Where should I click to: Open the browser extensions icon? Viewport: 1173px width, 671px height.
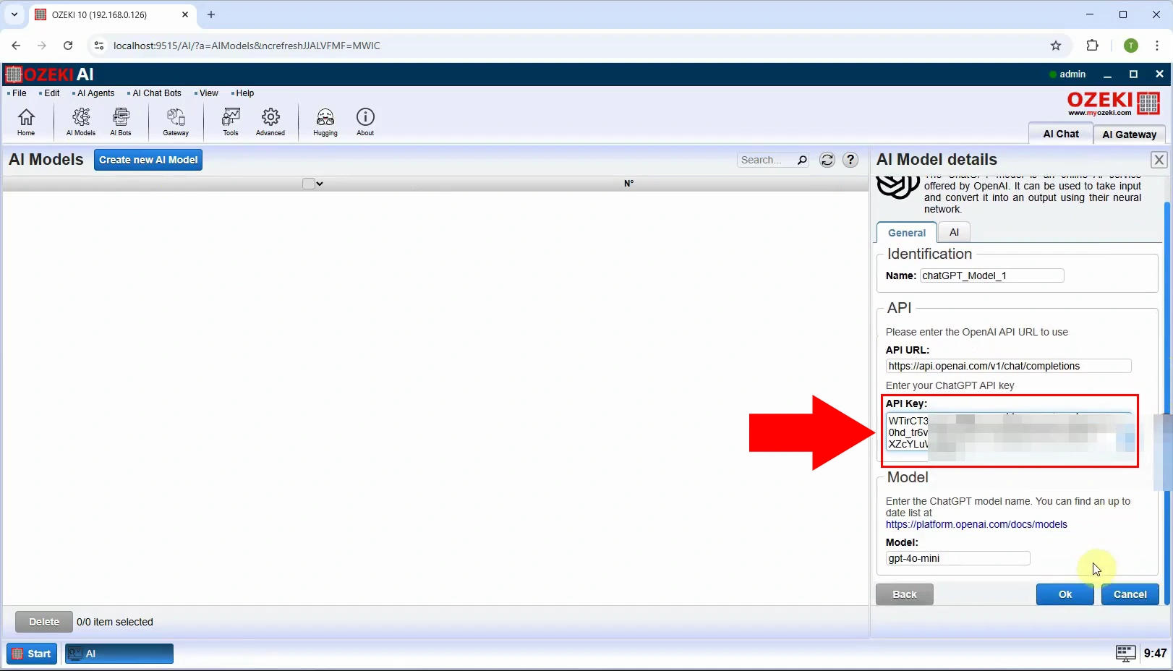1092,46
